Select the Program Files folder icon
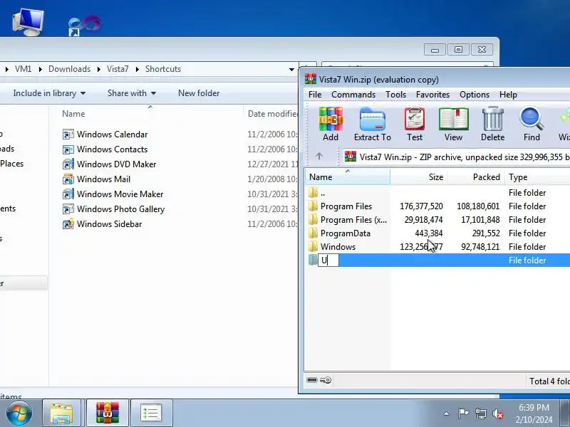The image size is (570, 427). [x=313, y=206]
